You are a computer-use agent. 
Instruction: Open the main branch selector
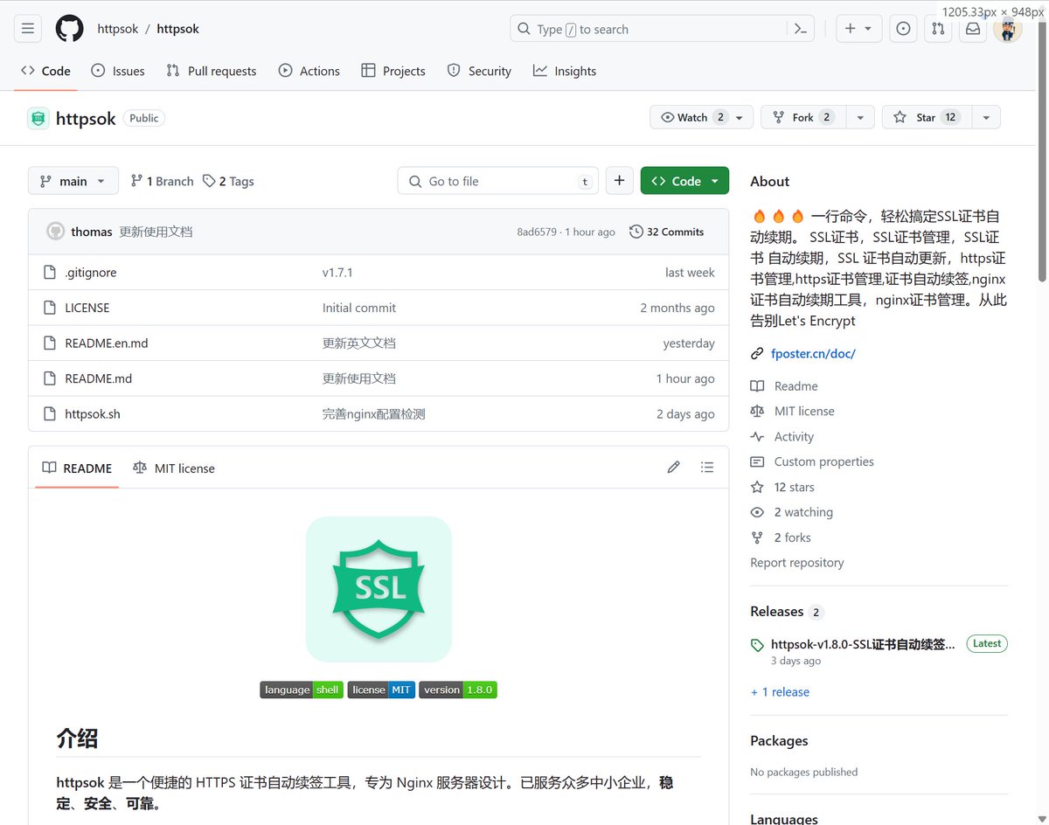tap(73, 181)
